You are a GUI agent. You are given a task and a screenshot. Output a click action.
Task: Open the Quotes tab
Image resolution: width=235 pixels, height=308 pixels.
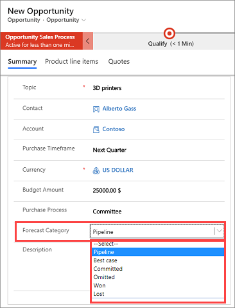(x=119, y=62)
